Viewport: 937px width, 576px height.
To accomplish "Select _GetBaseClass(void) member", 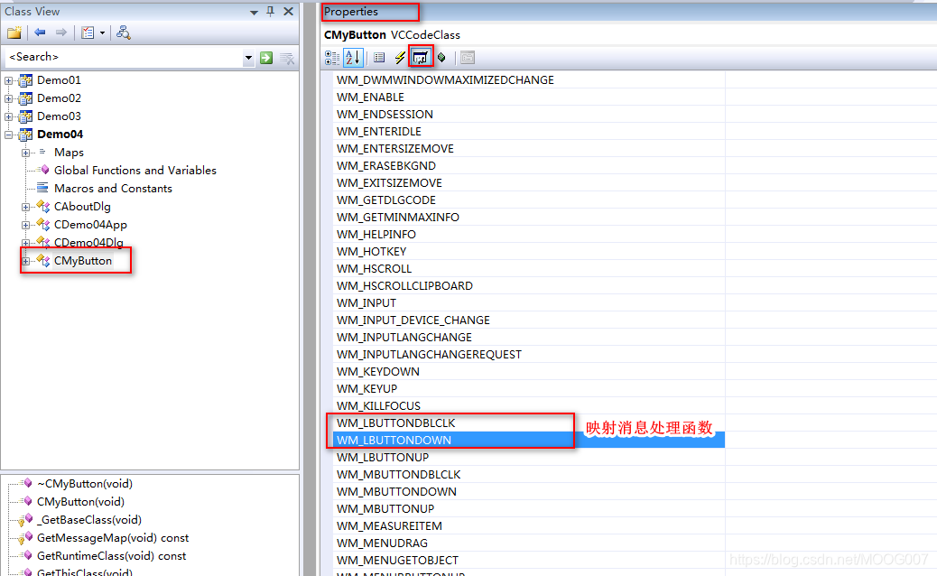I will [89, 519].
